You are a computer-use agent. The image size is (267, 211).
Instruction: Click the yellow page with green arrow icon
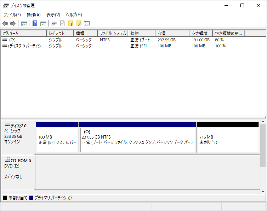click(71, 24)
